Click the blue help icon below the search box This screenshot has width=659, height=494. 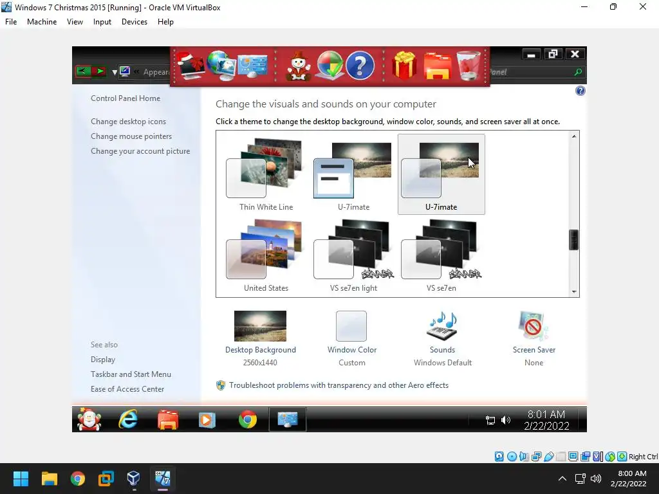click(580, 91)
